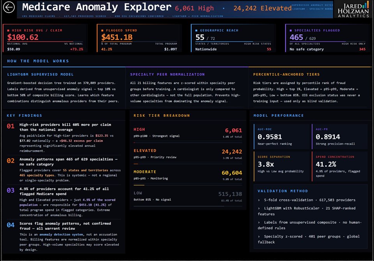This screenshot has width=374, height=261.
Task: Click the 4.9% of providers account headline
Action: [64, 191]
